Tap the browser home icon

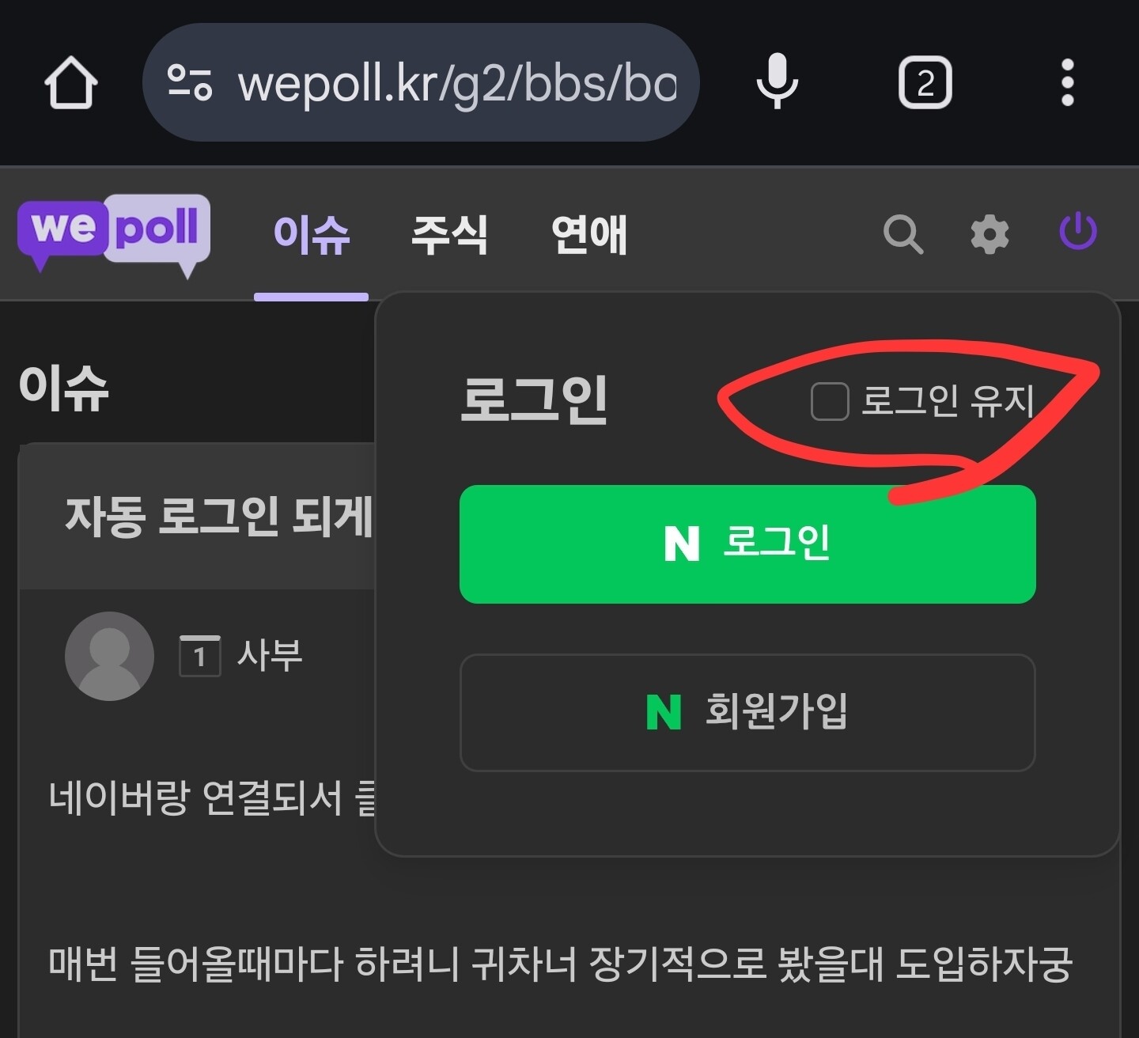tap(70, 81)
